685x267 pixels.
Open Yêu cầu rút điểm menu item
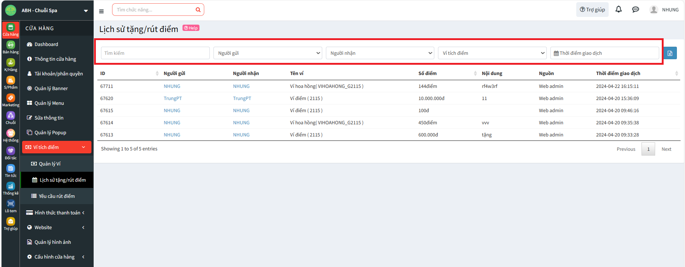tap(57, 196)
